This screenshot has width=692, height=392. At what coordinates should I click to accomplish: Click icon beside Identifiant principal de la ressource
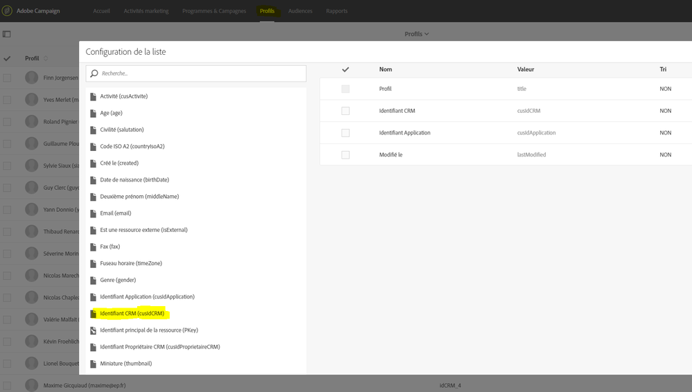pos(94,330)
